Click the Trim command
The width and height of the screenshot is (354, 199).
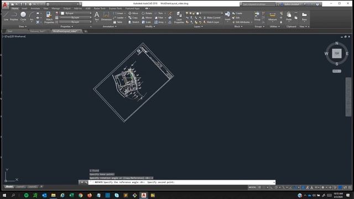pyautogui.click(x=159, y=13)
